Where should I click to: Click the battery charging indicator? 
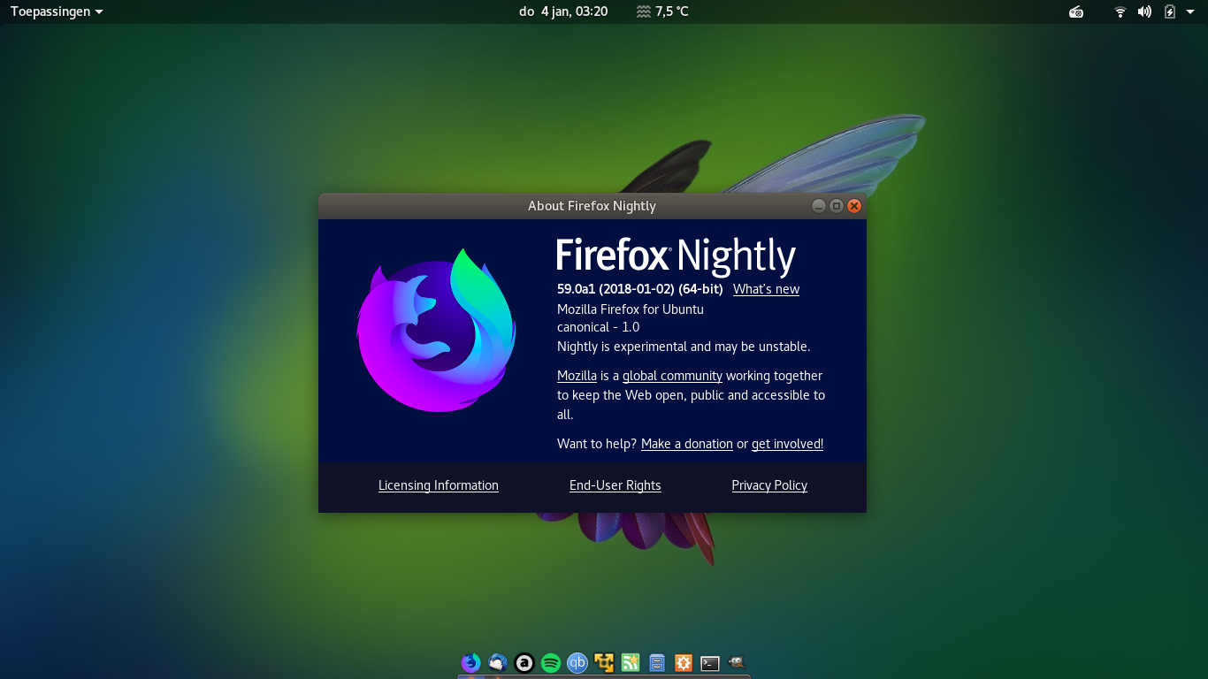[1170, 11]
